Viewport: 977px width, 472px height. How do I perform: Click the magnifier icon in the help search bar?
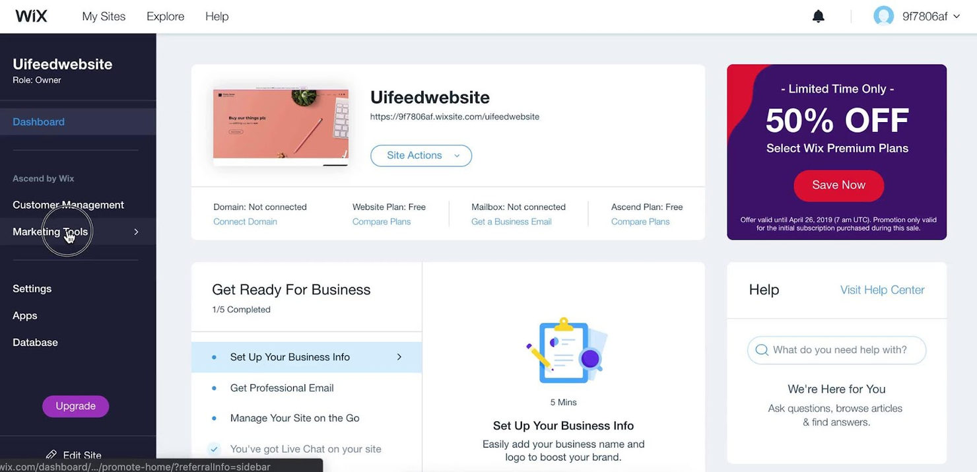(761, 350)
